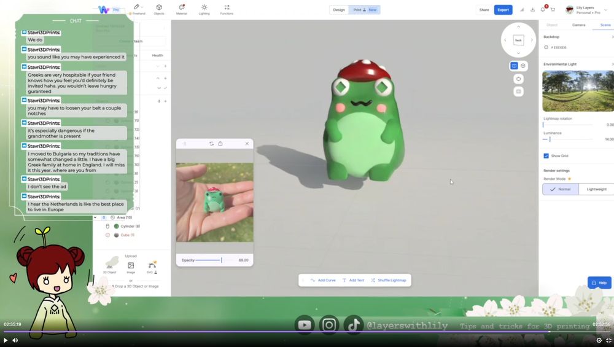Screen dimensions: 614x347
Task: Open the Freehand drawing tool
Action: 137,9
